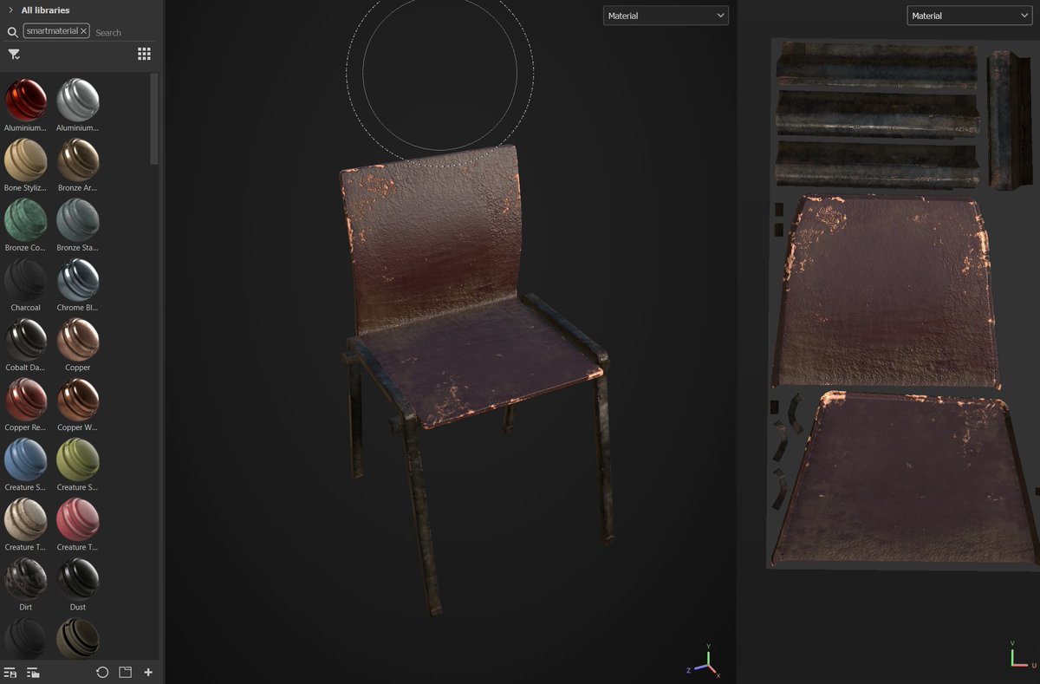Collapse the All libraries section
The width and height of the screenshot is (1040, 684).
9,10
